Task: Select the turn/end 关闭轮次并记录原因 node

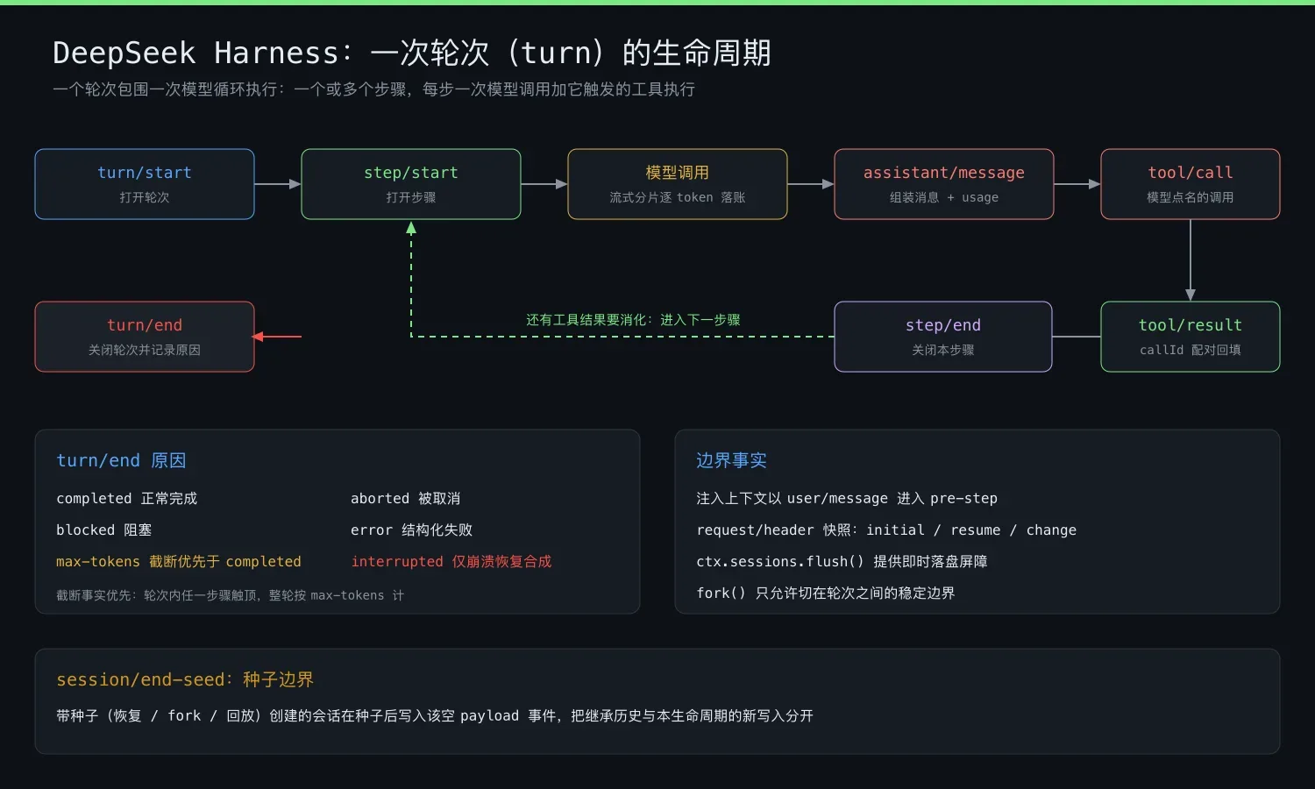Action: click(145, 337)
